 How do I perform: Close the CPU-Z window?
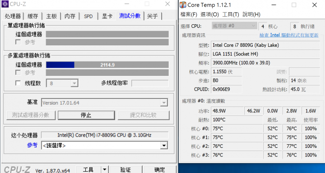(167, 4)
